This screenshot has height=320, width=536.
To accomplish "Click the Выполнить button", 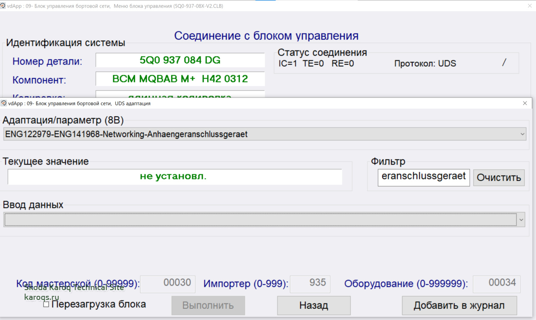I will point(208,306).
